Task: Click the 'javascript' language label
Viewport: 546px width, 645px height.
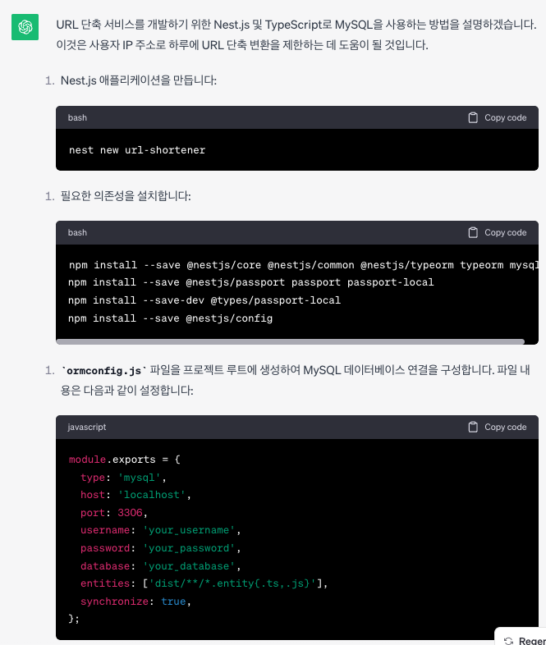Action: pyautogui.click(x=87, y=427)
